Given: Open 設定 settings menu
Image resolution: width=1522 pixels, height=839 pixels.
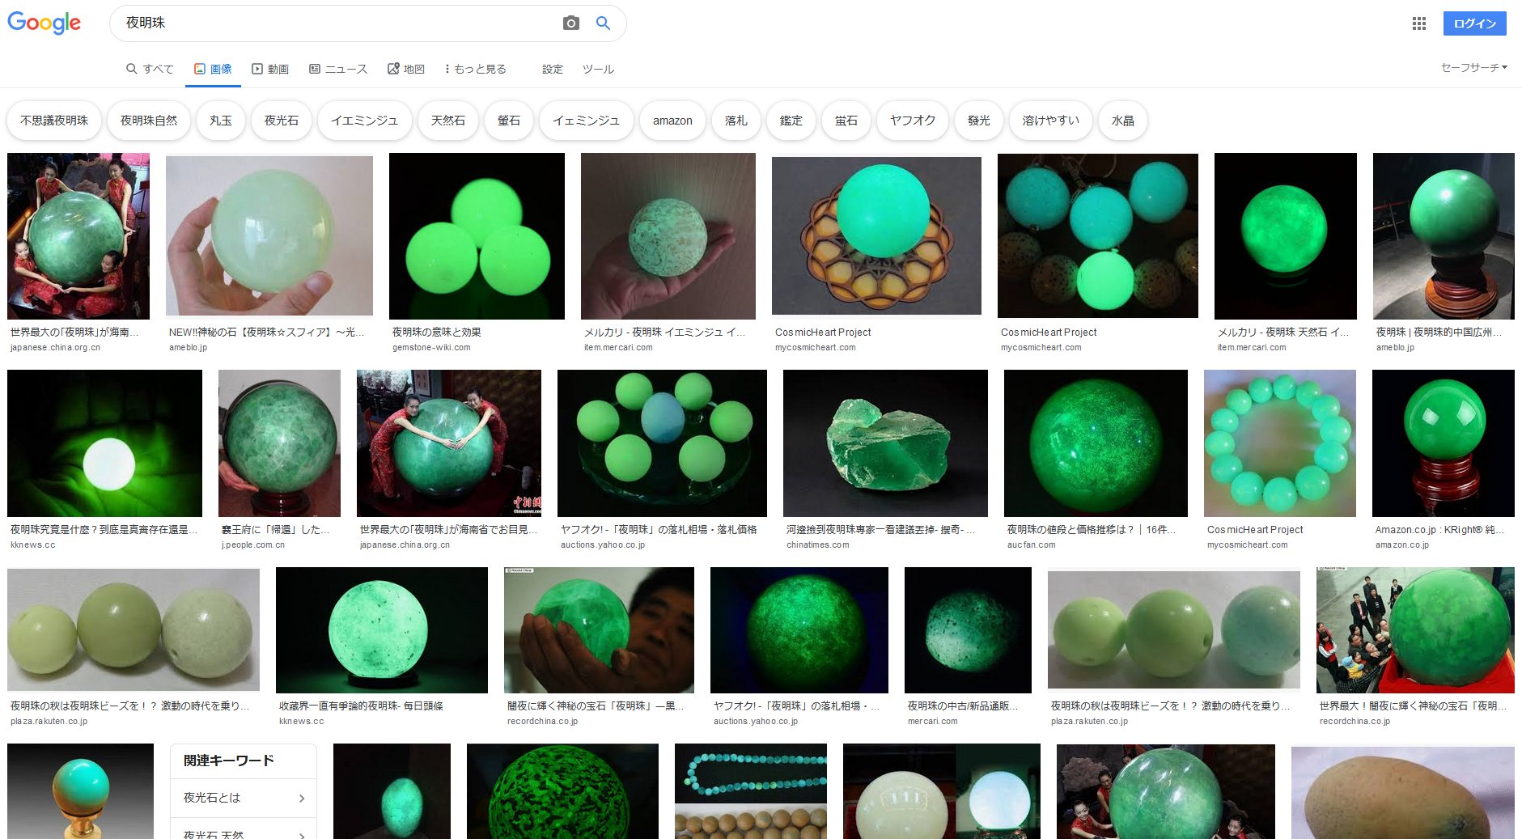Looking at the screenshot, I should 553,69.
